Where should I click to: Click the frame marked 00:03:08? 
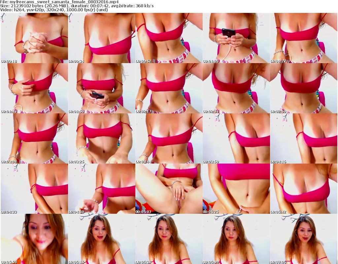pos(34,138)
